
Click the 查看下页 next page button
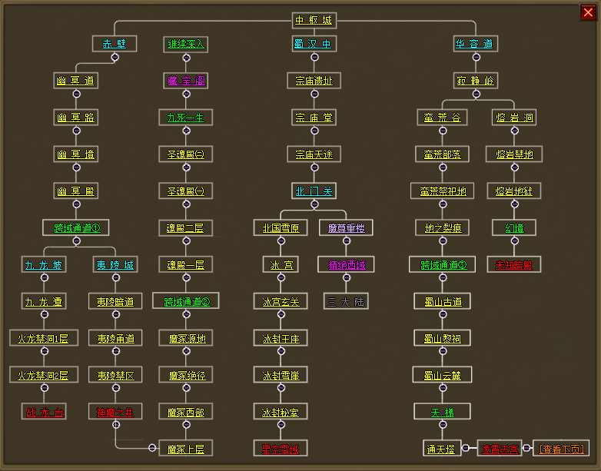[x=560, y=448]
